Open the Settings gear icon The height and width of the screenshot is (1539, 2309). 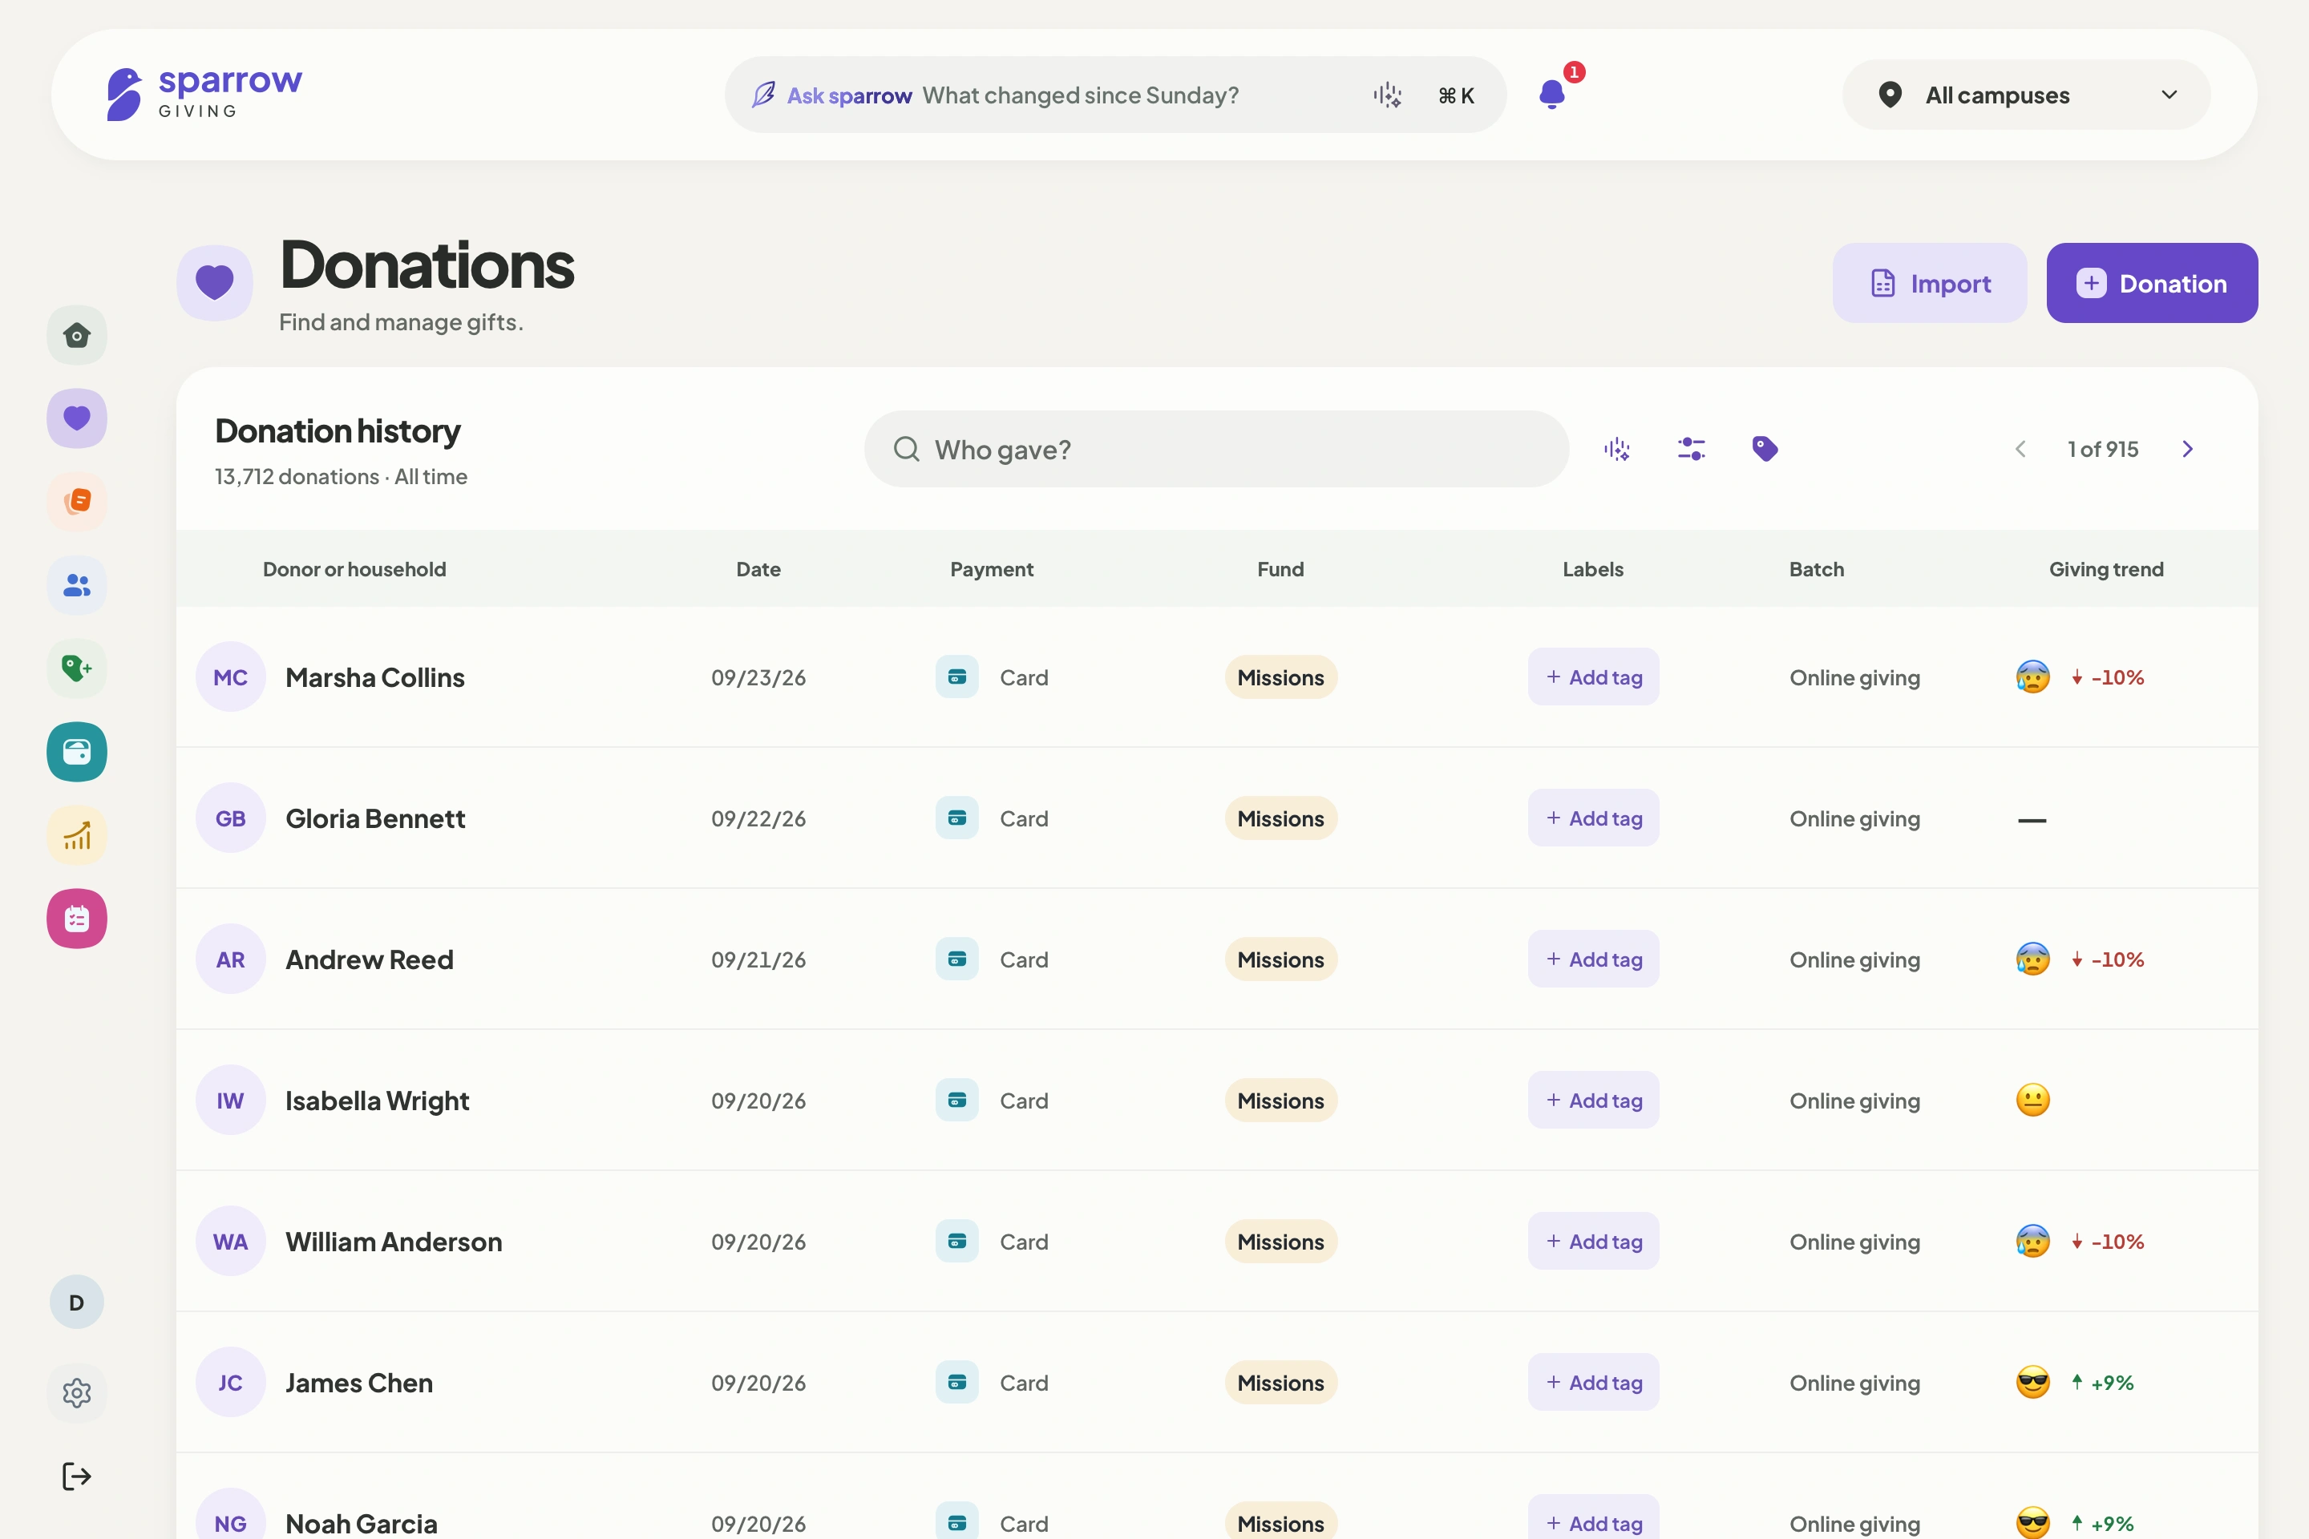77,1393
